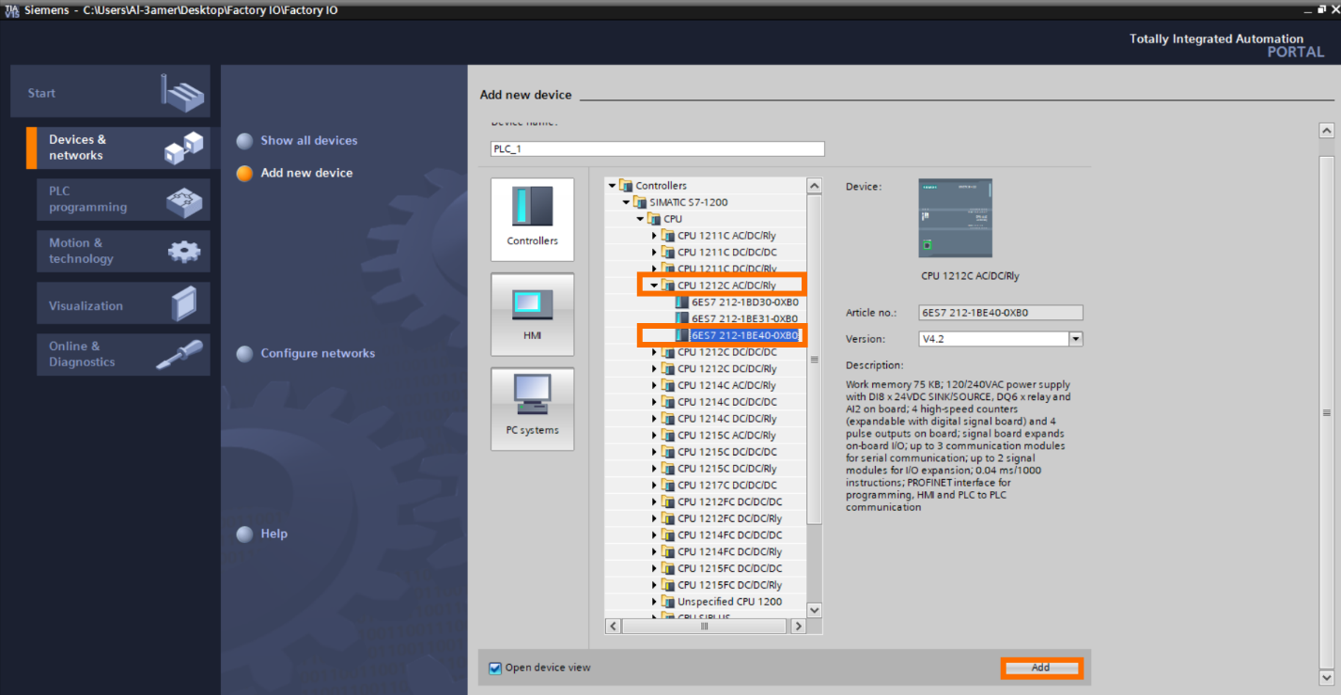Click folder icon of CPU 1214C DC/DC/Rly
This screenshot has width=1341, height=695.
668,419
